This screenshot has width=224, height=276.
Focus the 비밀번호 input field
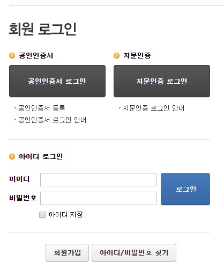(x=98, y=198)
